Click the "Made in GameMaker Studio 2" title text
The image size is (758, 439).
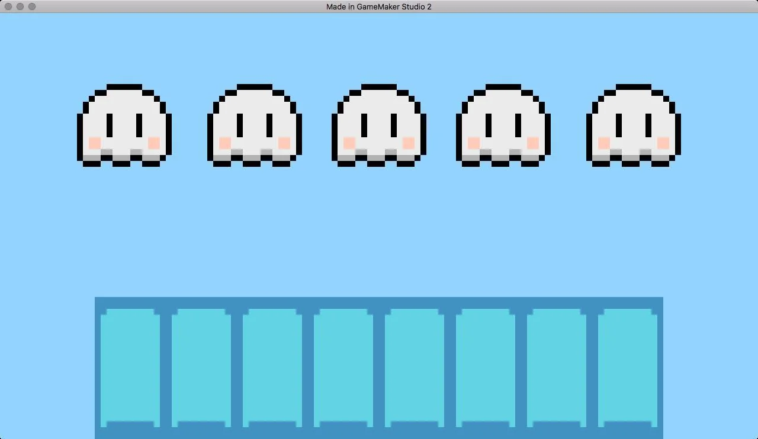coord(379,7)
